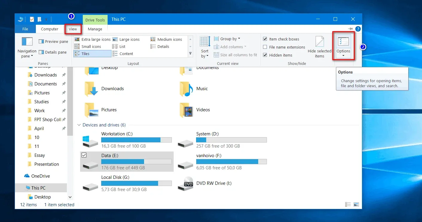The image size is (422, 222).
Task: Click the Properties quick access icon
Action: 32,19
